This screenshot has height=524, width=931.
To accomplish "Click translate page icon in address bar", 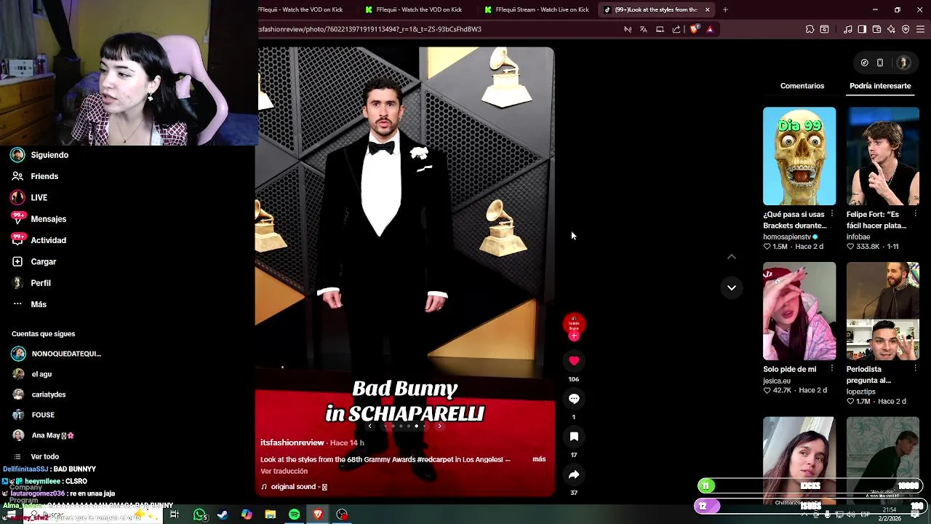I will pyautogui.click(x=644, y=29).
